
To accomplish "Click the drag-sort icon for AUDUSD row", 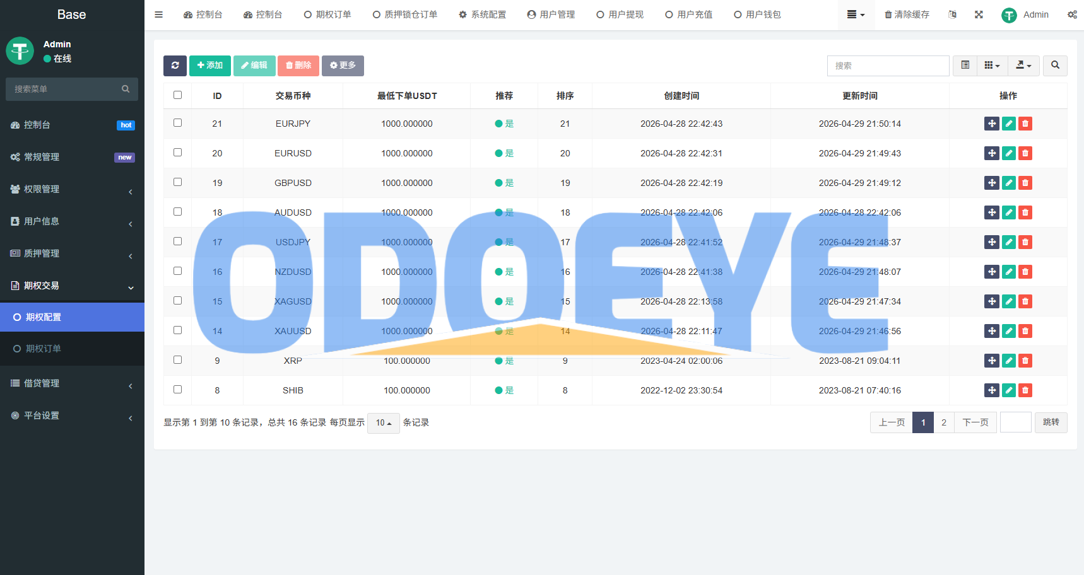I will (x=992, y=212).
